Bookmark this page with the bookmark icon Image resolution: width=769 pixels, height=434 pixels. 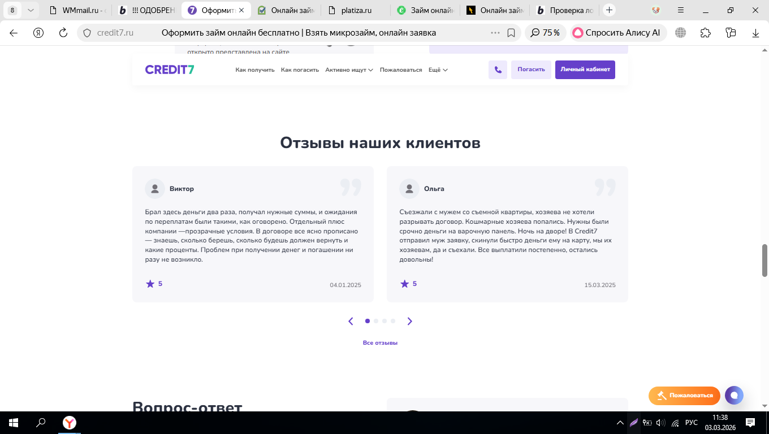(511, 33)
